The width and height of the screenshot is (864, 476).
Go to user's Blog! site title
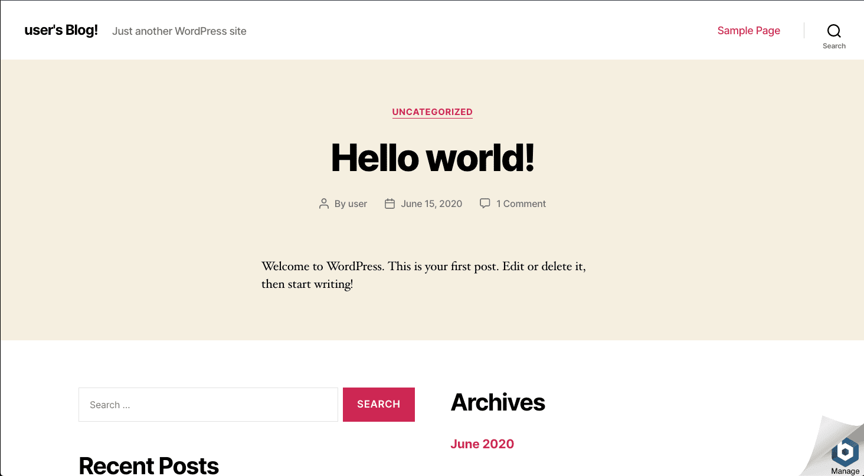[61, 30]
